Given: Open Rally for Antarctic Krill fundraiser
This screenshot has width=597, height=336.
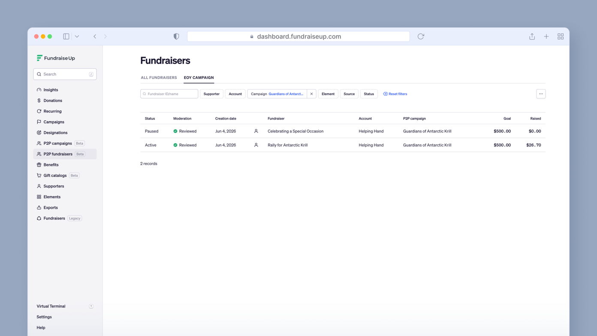Looking at the screenshot, I should pyautogui.click(x=287, y=145).
